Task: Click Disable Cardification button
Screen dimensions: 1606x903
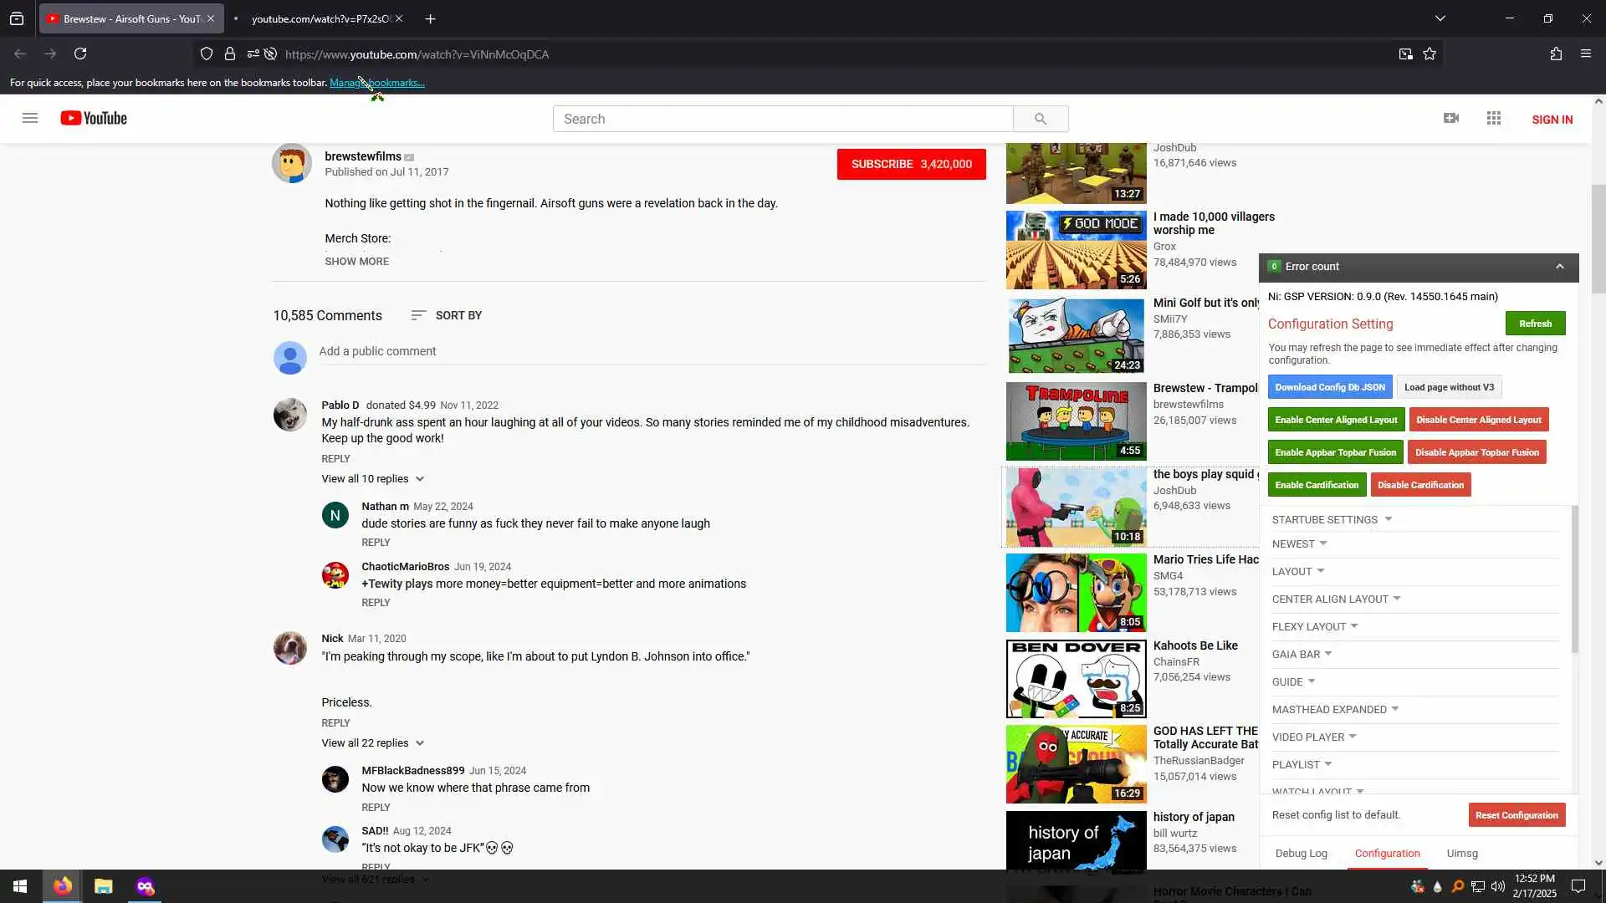Action: tap(1420, 485)
